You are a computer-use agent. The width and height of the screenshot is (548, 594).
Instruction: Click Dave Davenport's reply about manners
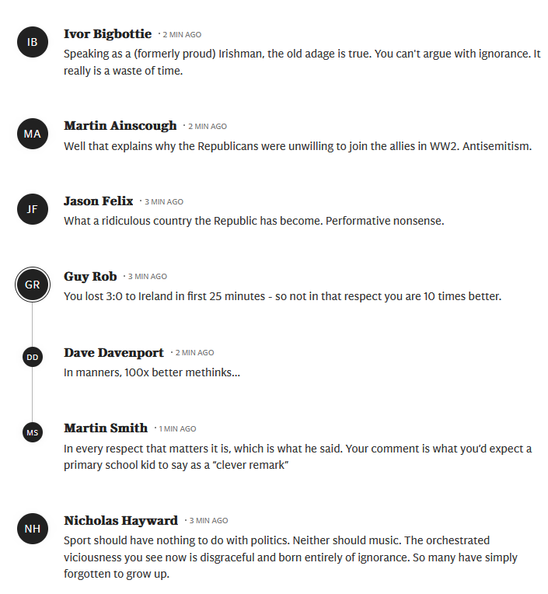coord(152,372)
